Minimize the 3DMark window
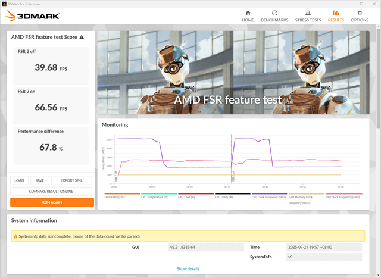Image resolution: width=381 pixels, height=278 pixels. (x=349, y=4)
